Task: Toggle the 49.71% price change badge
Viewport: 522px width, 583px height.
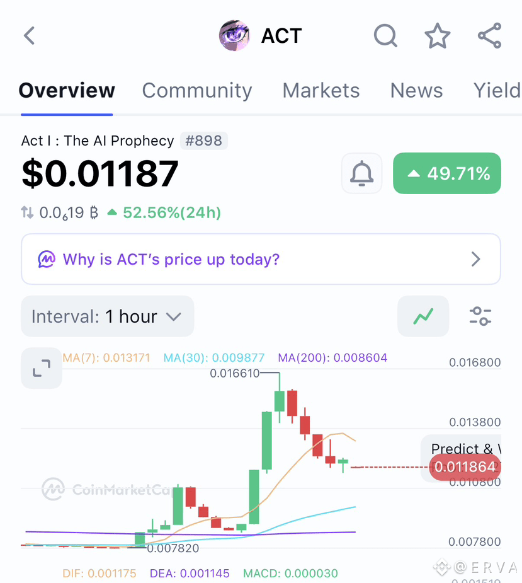Action: tap(447, 173)
